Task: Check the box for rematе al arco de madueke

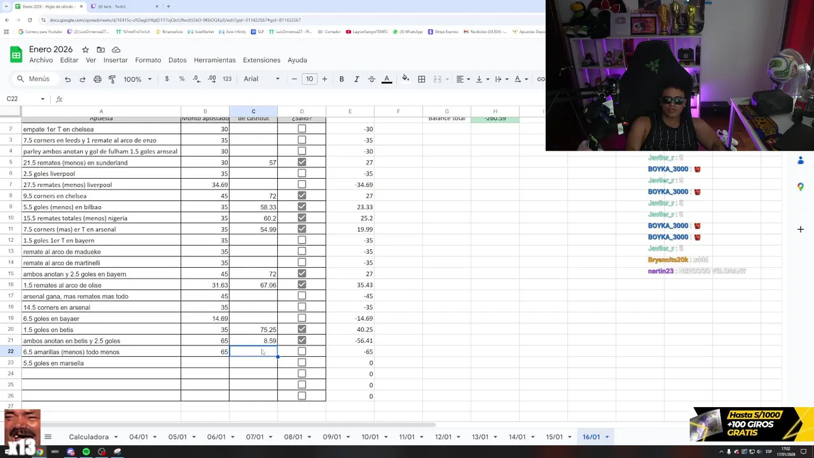Action: pyautogui.click(x=302, y=251)
